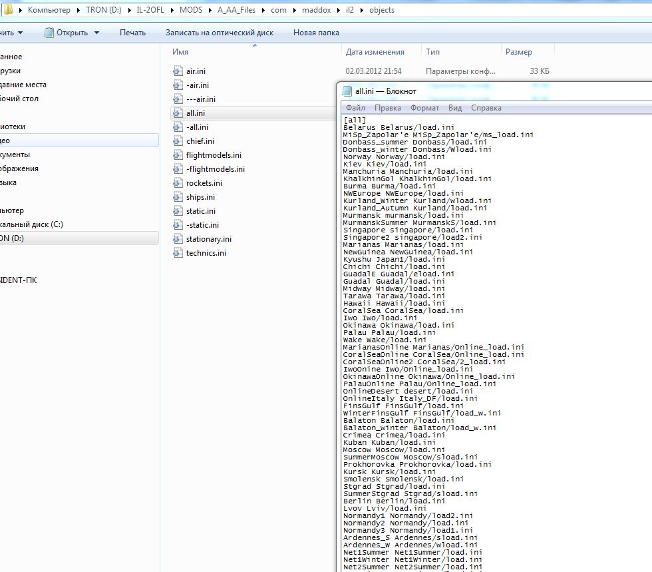Go to IL-2OFL breadcrumb folder
Screen dimensions: 652x572
coord(150,10)
